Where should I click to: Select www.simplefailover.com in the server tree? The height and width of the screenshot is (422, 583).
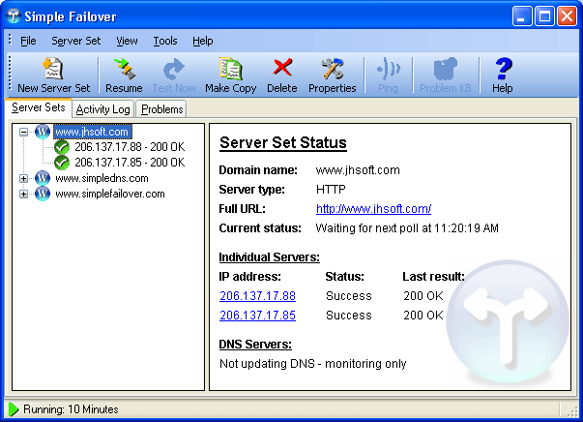(x=110, y=194)
